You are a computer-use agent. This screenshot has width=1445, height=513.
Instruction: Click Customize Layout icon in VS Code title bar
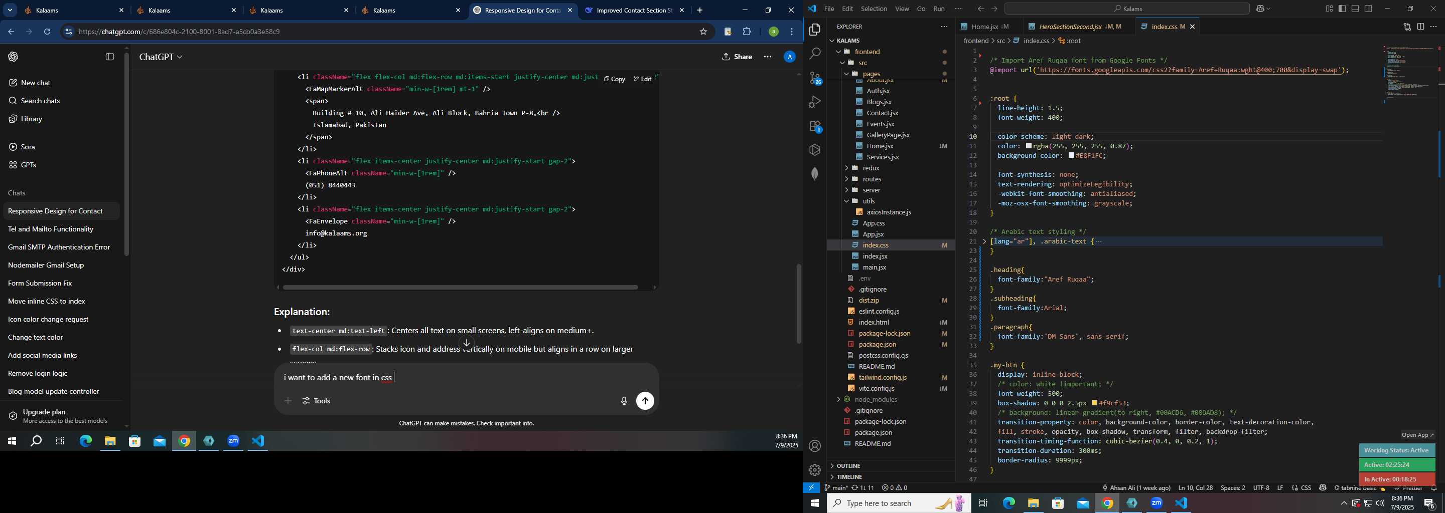tap(1329, 9)
